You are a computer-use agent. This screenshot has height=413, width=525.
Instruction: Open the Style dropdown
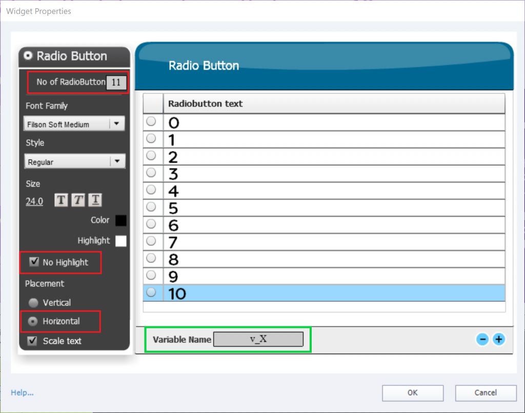(x=117, y=161)
